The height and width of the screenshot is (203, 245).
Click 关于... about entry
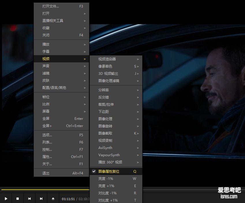click(x=61, y=164)
